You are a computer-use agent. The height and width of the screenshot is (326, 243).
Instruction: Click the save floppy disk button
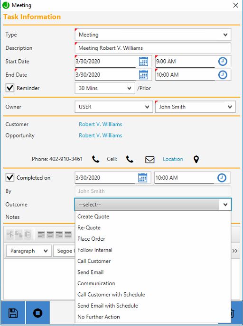point(13,313)
